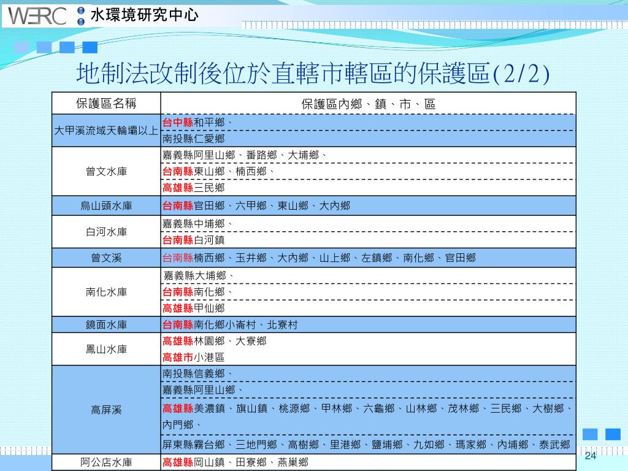The height and width of the screenshot is (471, 628).
Task: Select the column header 保護區名稱
Action: coord(106,104)
